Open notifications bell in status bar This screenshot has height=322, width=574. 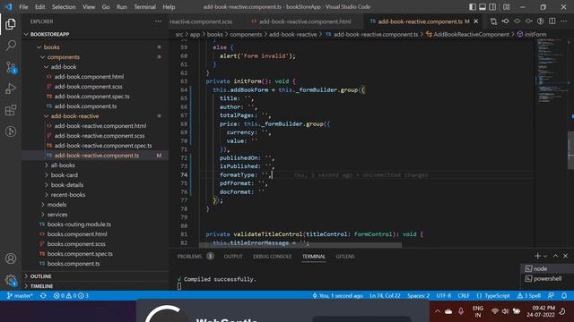pyautogui.click(x=564, y=296)
